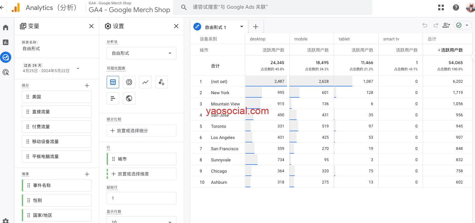Image resolution: width=475 pixels, height=223 pixels.
Task: Select the table visualization icon
Action: [x=113, y=82]
